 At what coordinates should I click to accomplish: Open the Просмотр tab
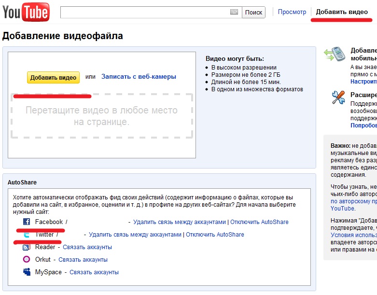(292, 12)
